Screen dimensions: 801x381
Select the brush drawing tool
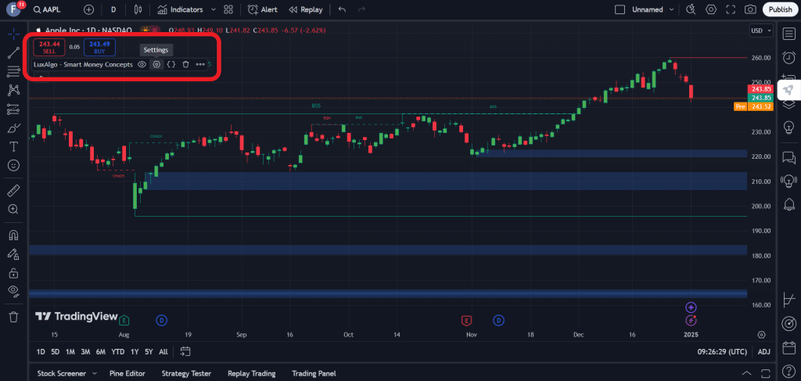[x=14, y=128]
